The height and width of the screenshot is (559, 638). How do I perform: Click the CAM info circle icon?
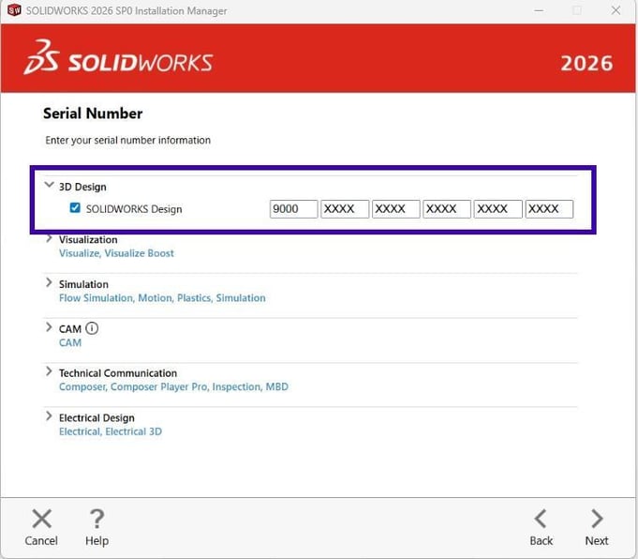(92, 328)
